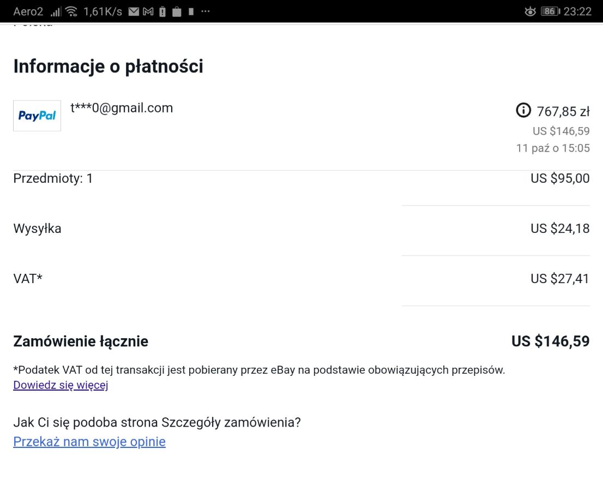
Task: Tap the PayPal logo icon
Action: [37, 116]
